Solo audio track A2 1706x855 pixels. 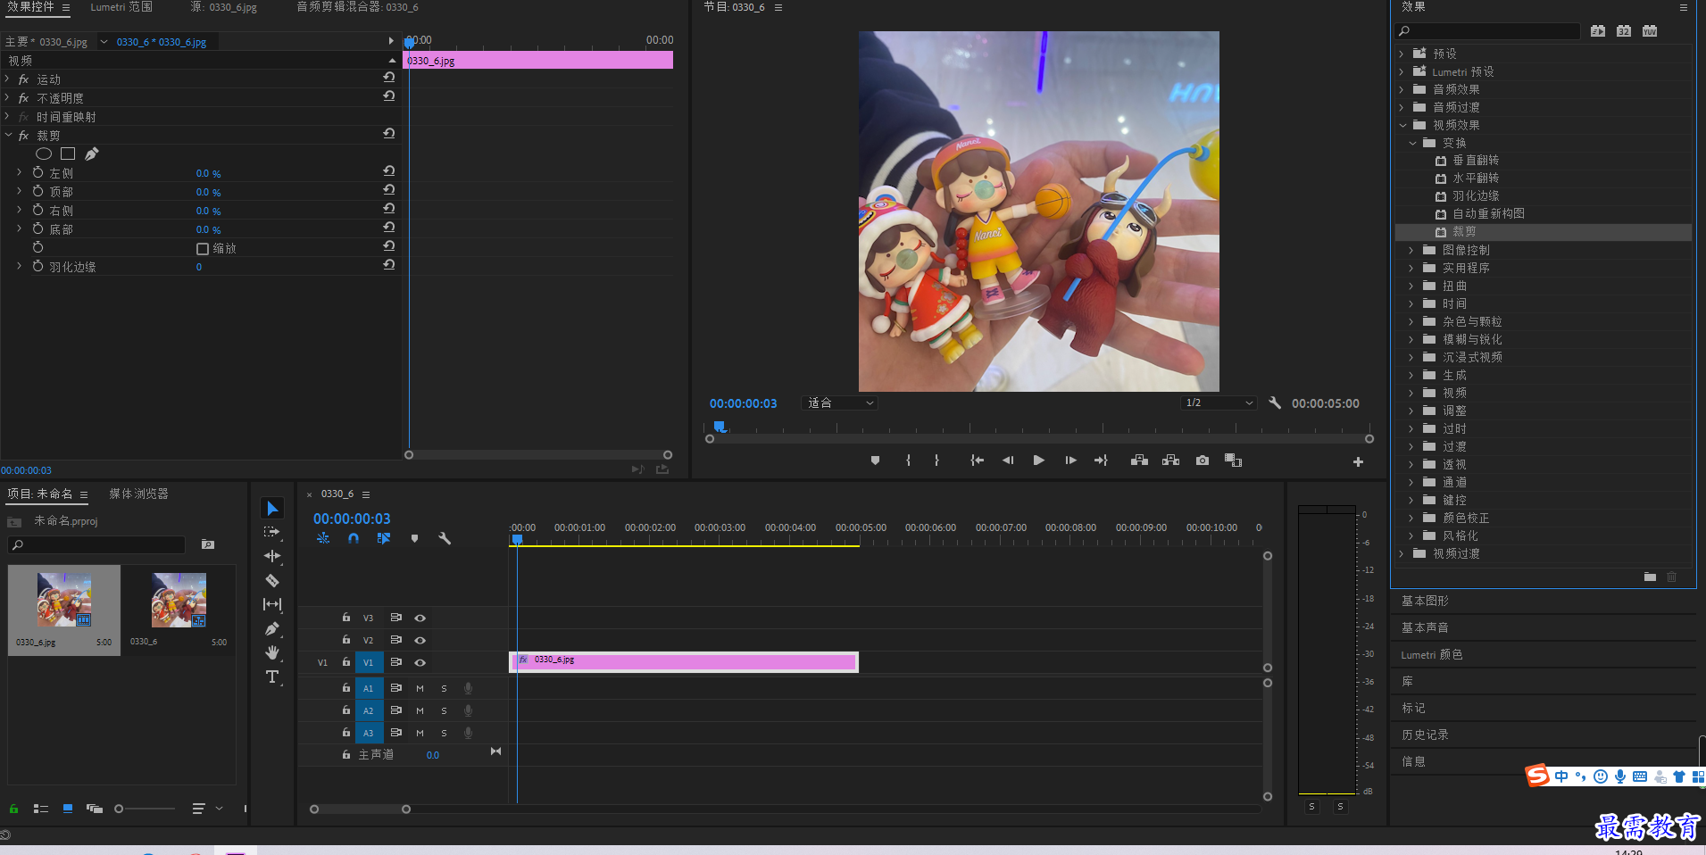[444, 710]
